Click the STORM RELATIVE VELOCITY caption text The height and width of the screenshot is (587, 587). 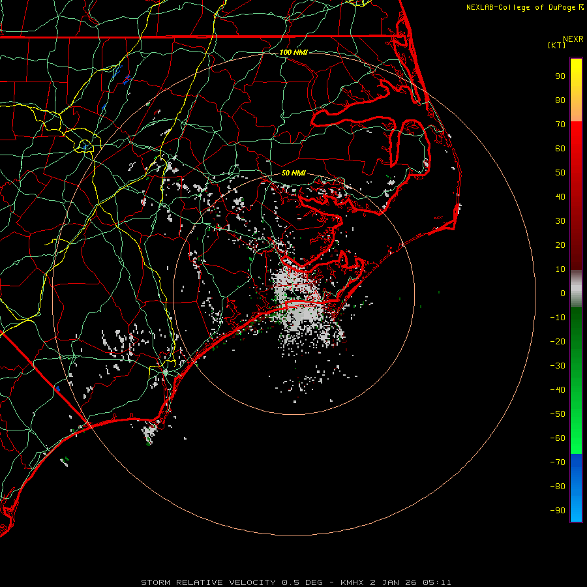pyautogui.click(x=208, y=582)
